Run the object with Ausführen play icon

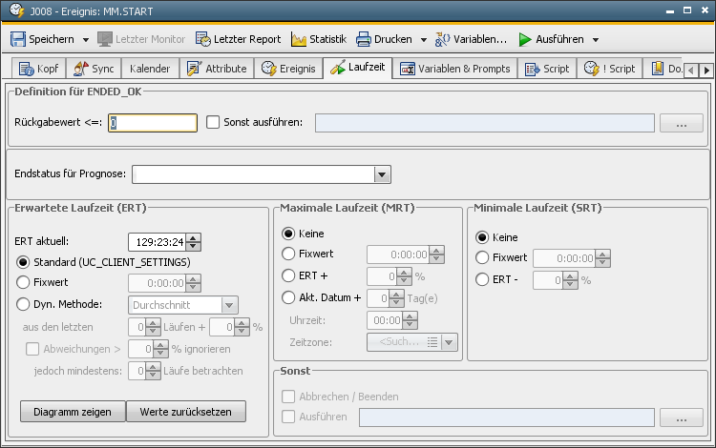[525, 39]
